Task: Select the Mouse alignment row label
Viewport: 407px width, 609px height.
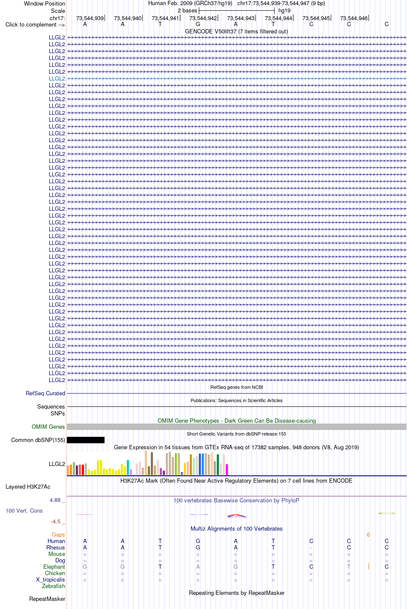Action: [x=57, y=554]
